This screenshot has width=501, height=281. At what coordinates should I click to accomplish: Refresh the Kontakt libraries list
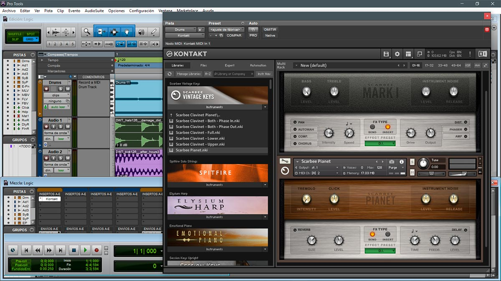click(x=170, y=74)
